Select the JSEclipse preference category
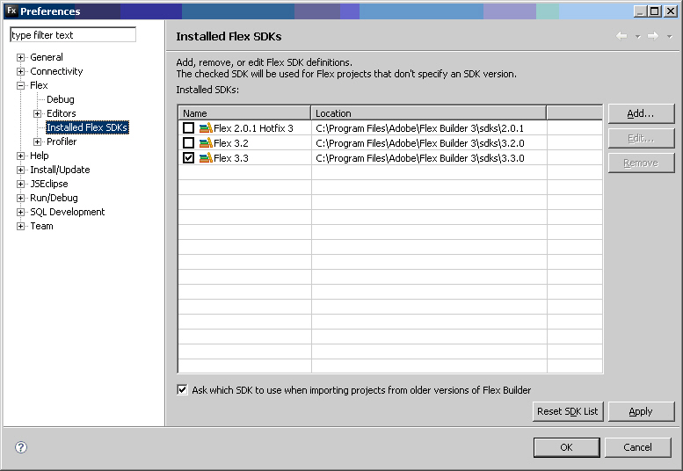 point(49,184)
